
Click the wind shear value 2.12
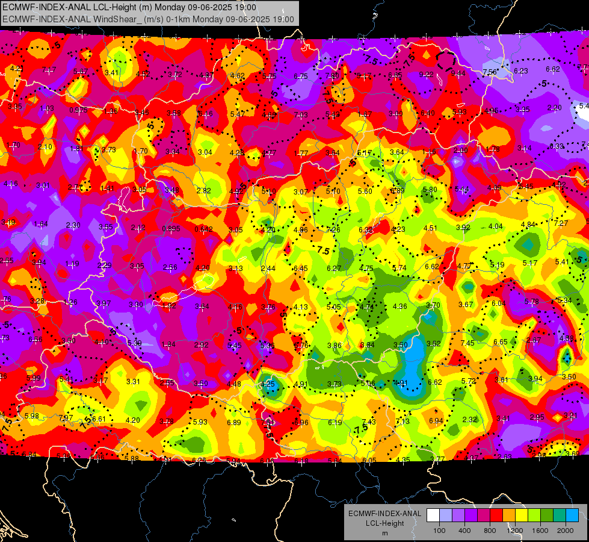tap(138, 228)
